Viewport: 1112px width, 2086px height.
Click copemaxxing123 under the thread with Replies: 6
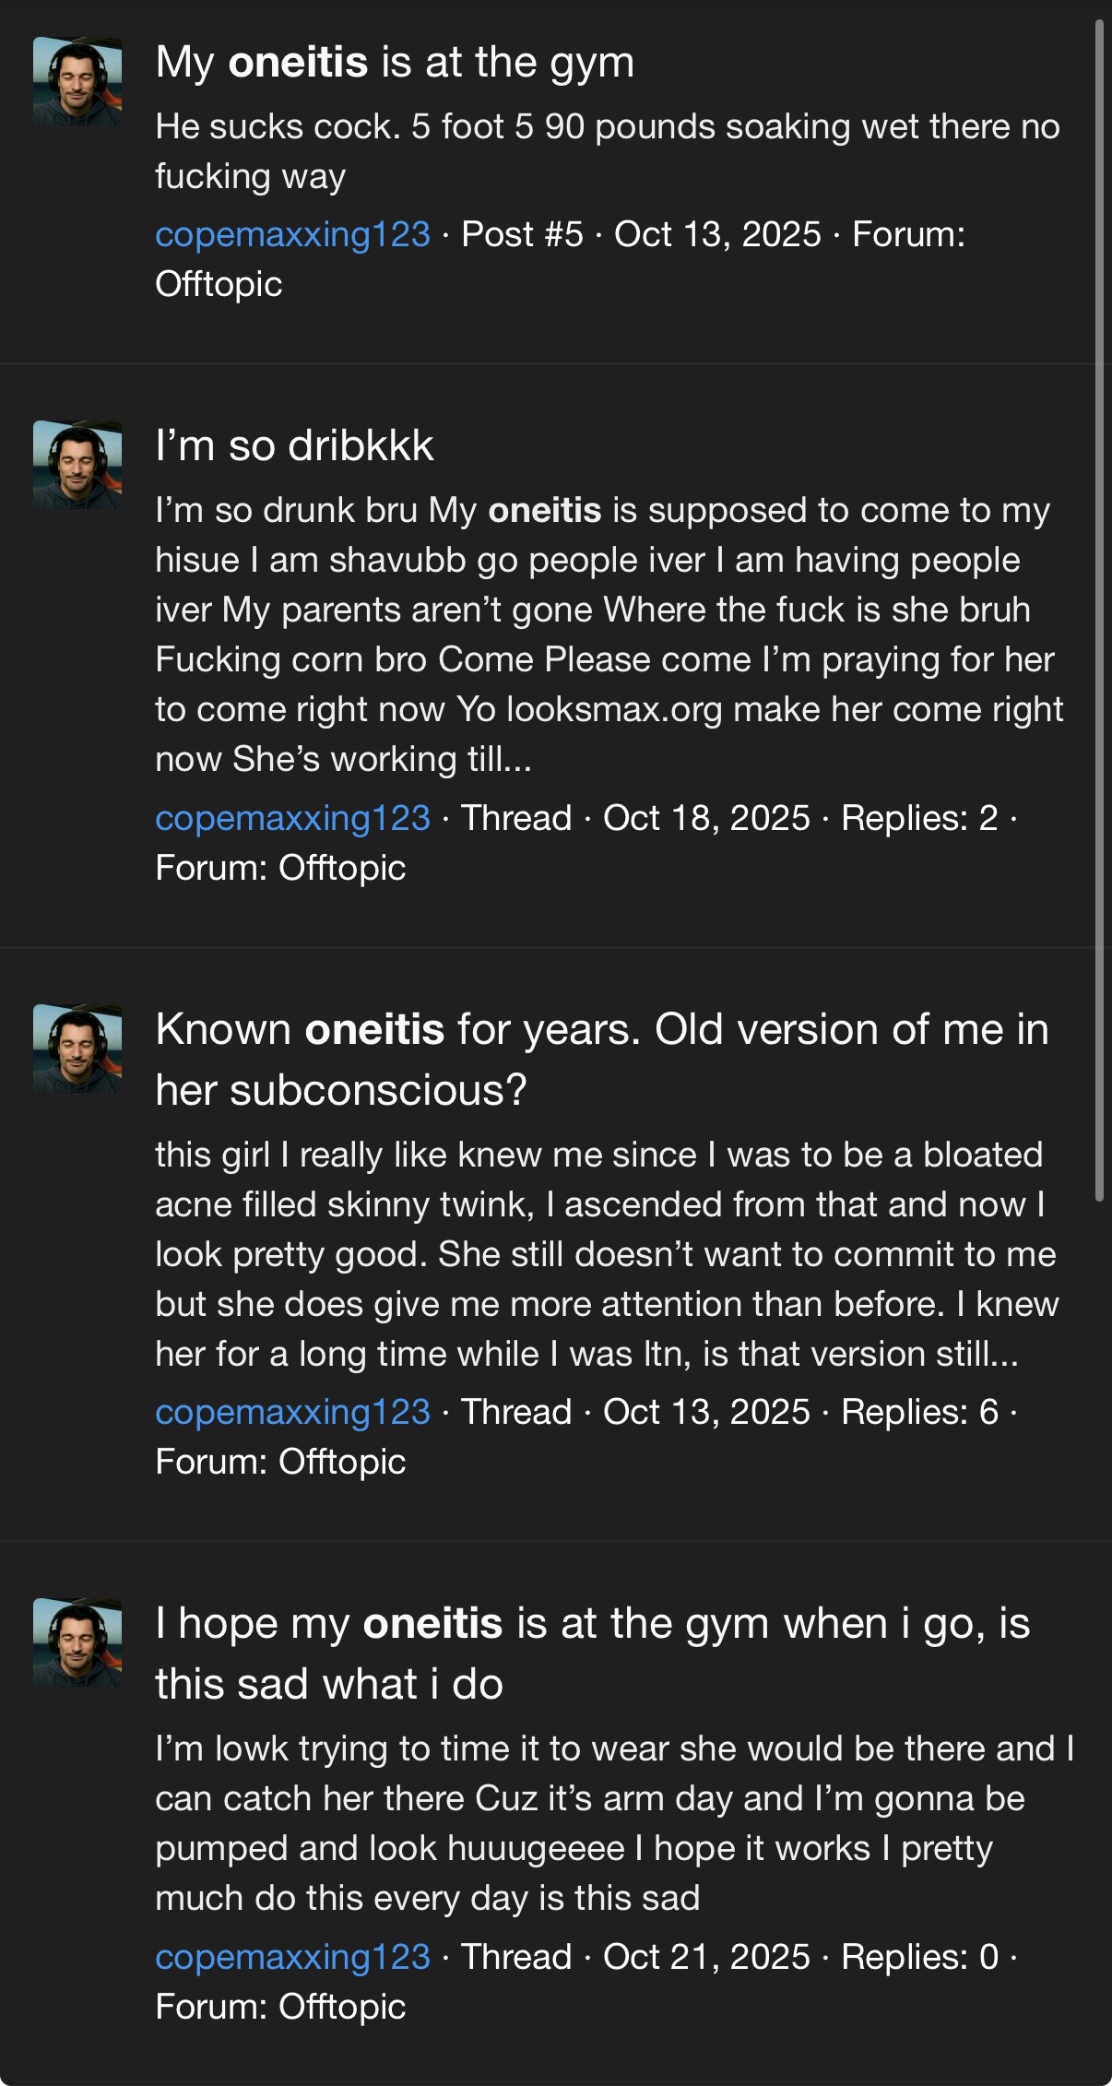[x=292, y=1412]
